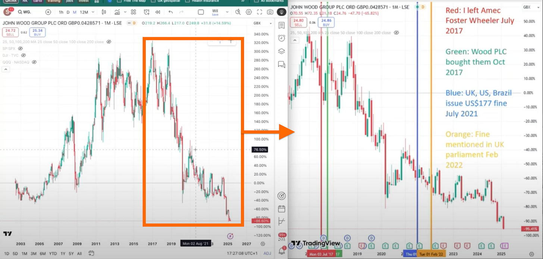Start bar replay with the rewind icon
Image resolution: width=543 pixels, height=259 pixels.
pos(158,12)
